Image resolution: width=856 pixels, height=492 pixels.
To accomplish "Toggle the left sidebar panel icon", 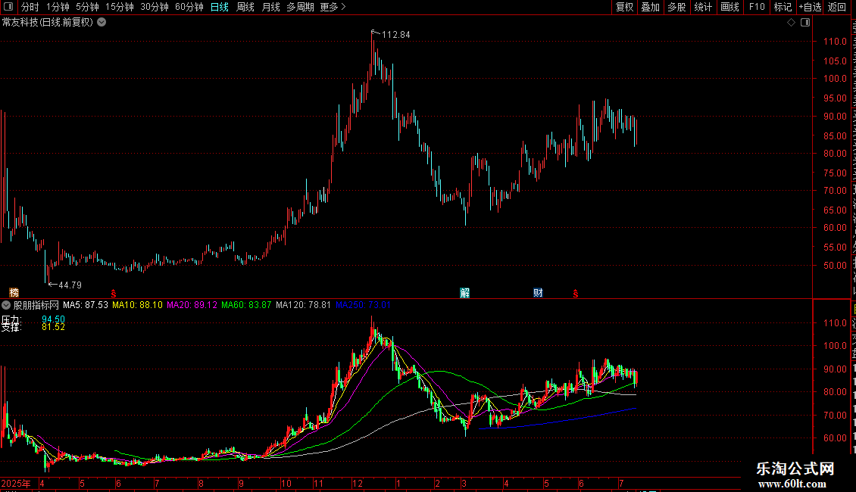I will (8, 7).
